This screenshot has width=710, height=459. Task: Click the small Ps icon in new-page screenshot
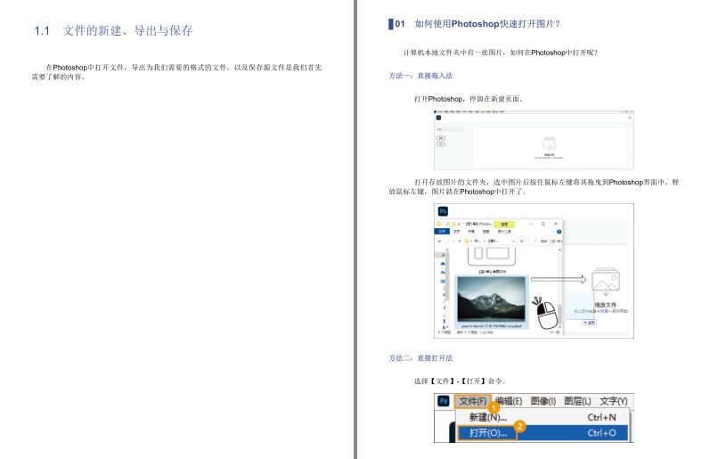438,118
